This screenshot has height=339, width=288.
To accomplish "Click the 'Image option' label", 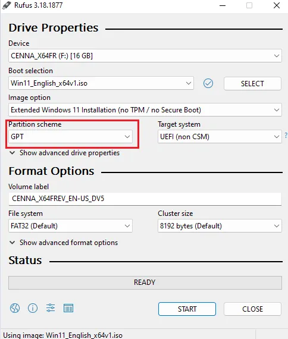I will (29, 98).
